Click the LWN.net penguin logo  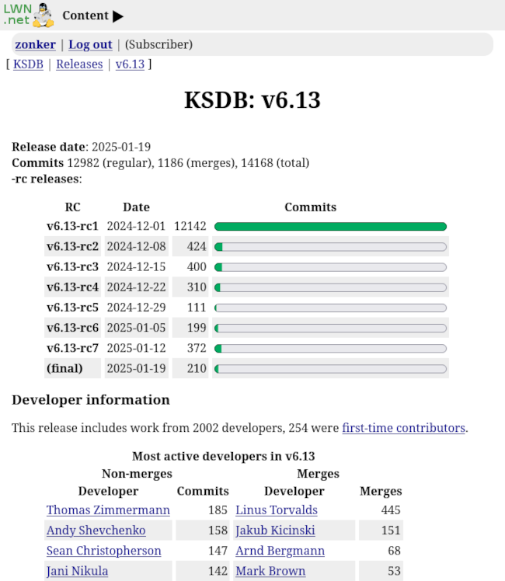[x=29, y=15]
